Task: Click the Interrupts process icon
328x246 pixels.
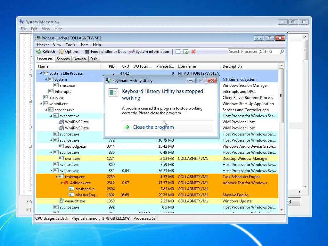Action: coord(51,91)
